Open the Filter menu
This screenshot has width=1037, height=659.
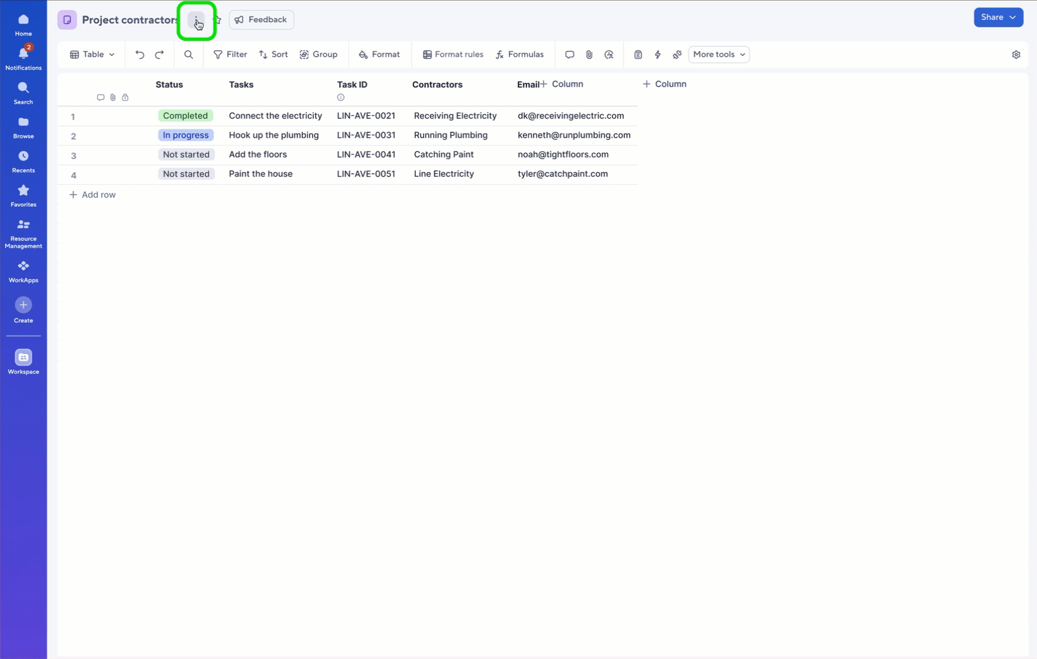pos(230,55)
